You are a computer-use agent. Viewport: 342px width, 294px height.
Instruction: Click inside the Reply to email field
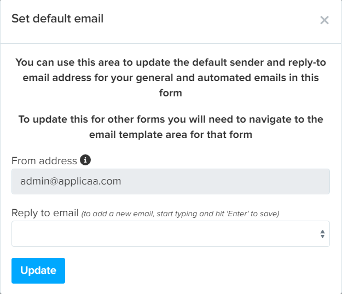pos(171,234)
